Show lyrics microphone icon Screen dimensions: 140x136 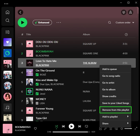point(105,129)
